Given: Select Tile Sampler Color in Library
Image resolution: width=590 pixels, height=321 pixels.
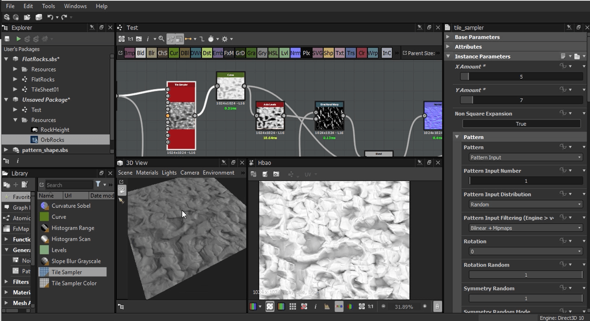Looking at the screenshot, I should (74, 283).
